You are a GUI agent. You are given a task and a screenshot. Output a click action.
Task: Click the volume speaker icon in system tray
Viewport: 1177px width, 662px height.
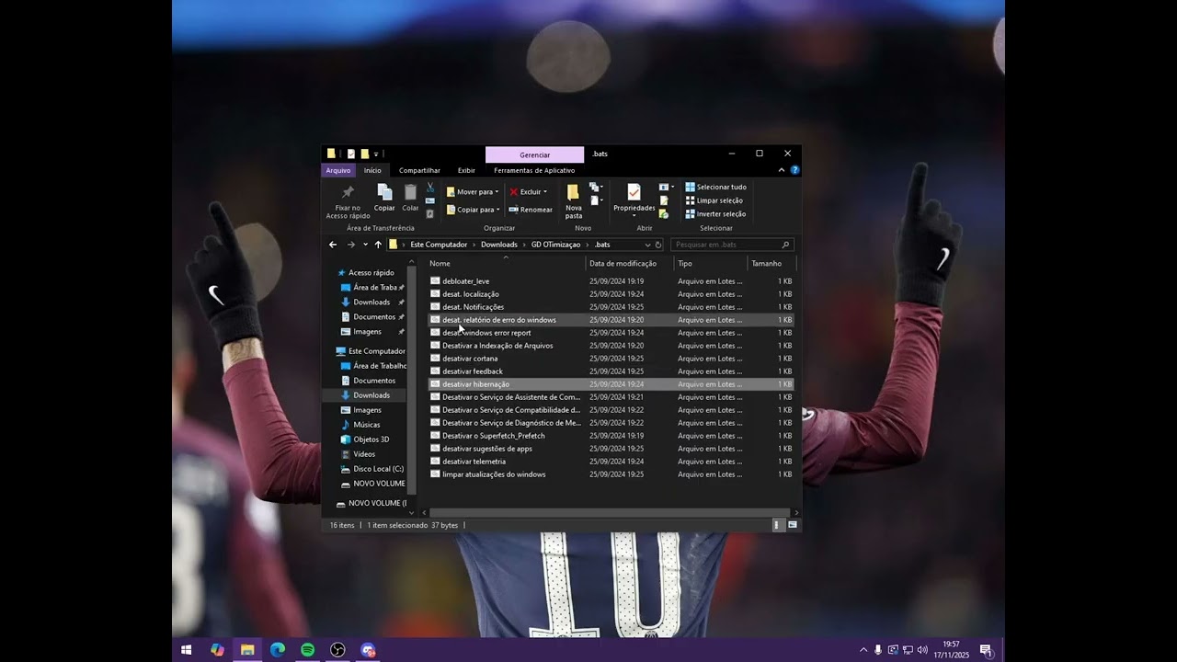pos(922,650)
